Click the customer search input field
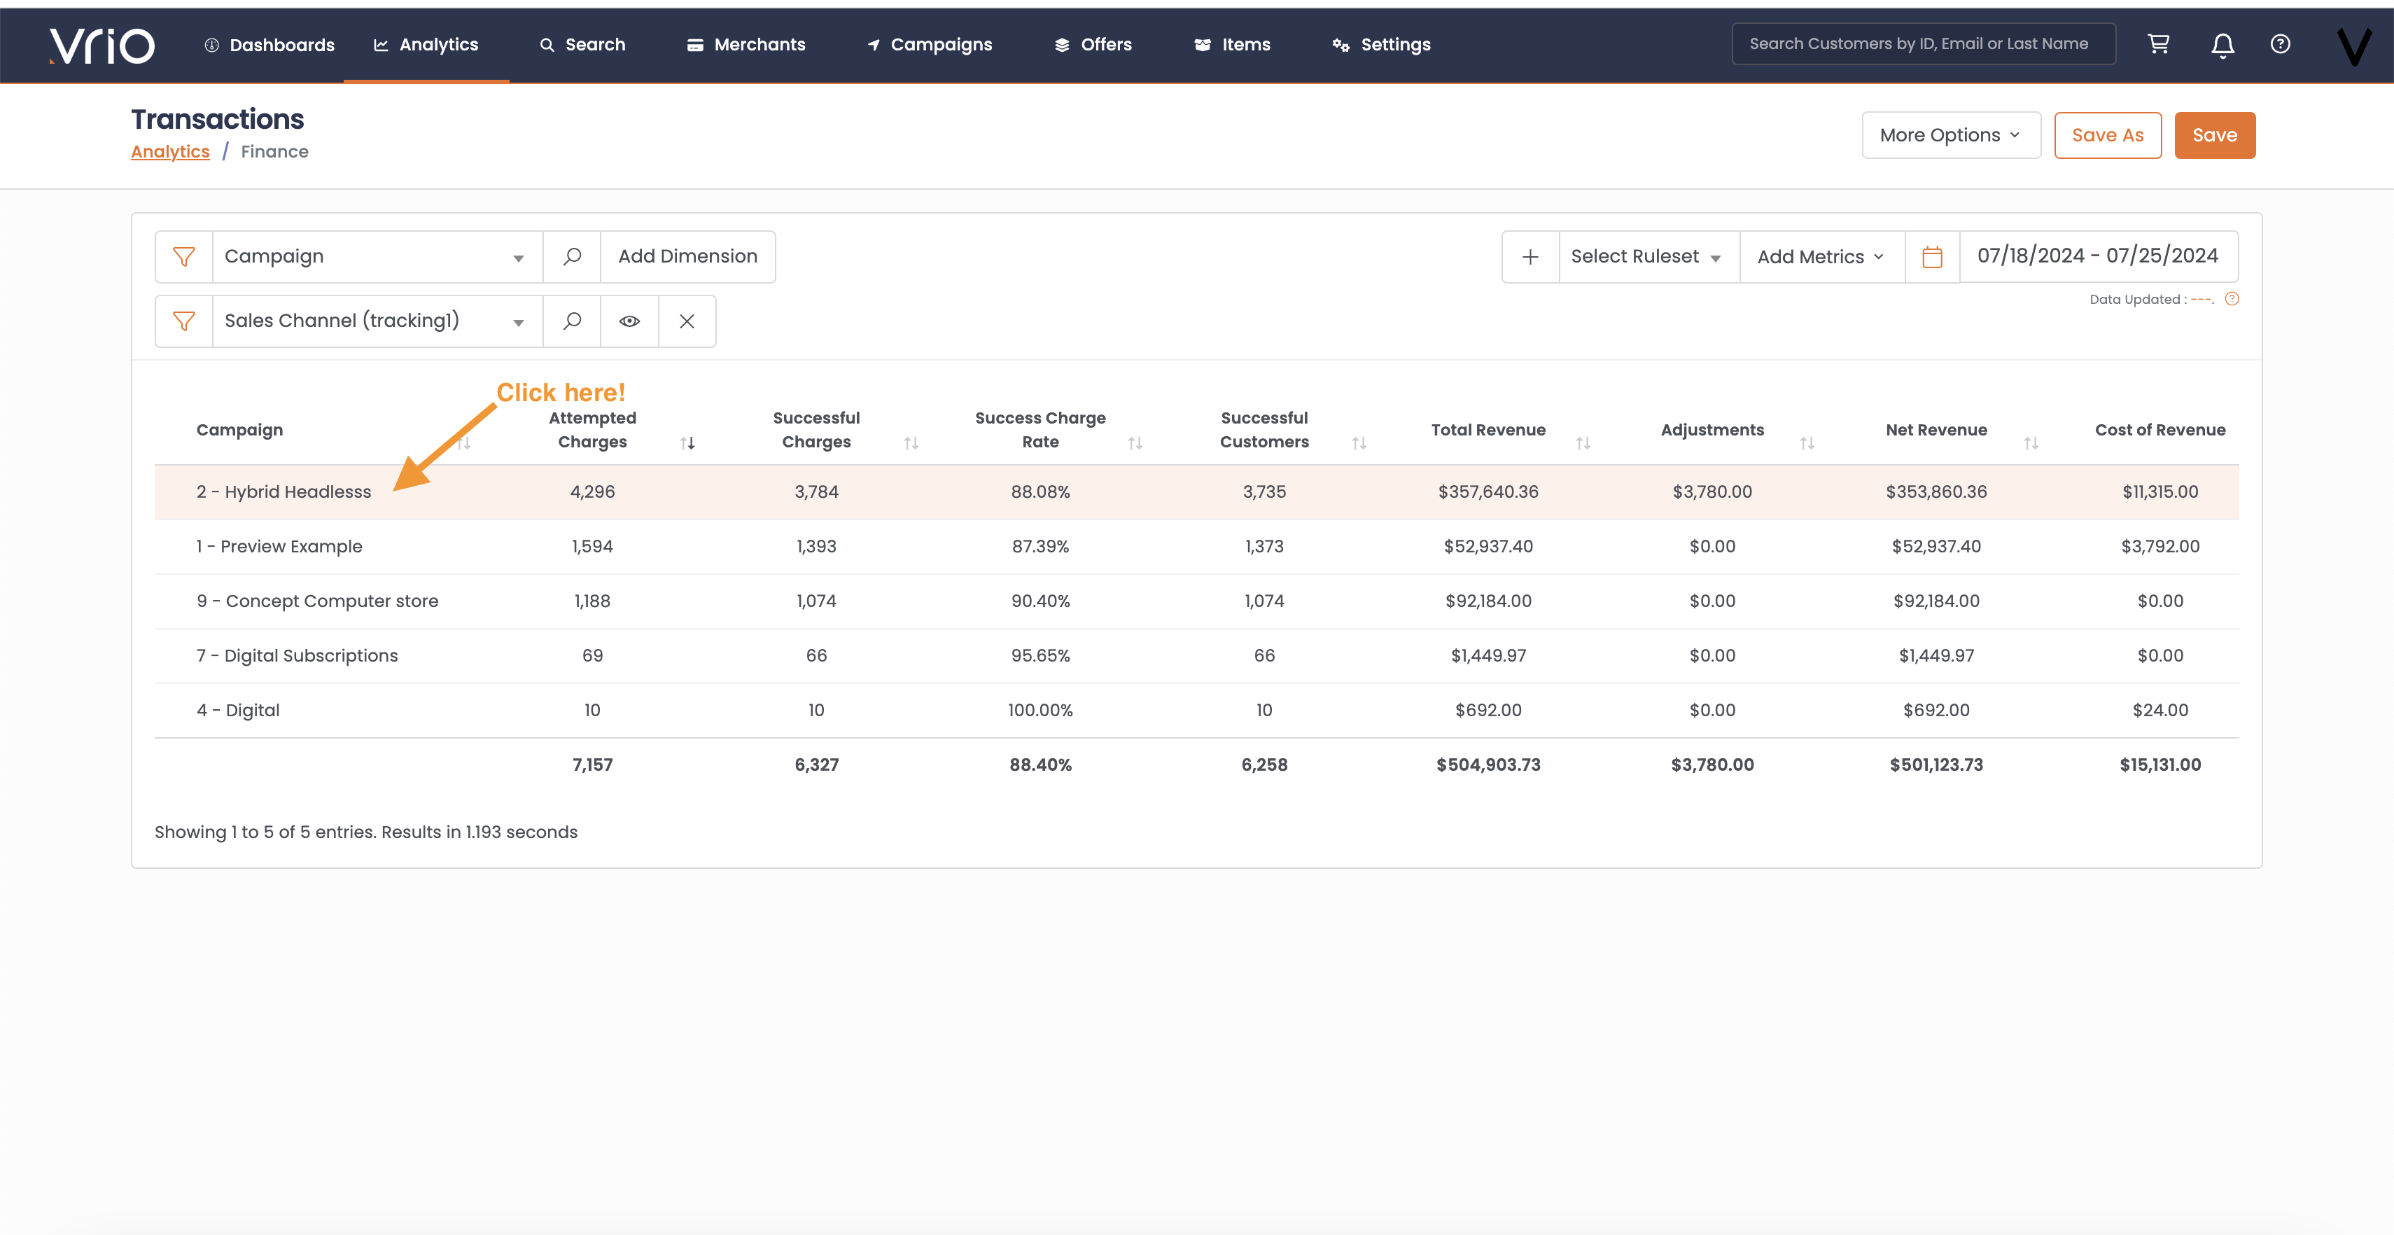 (1924, 43)
